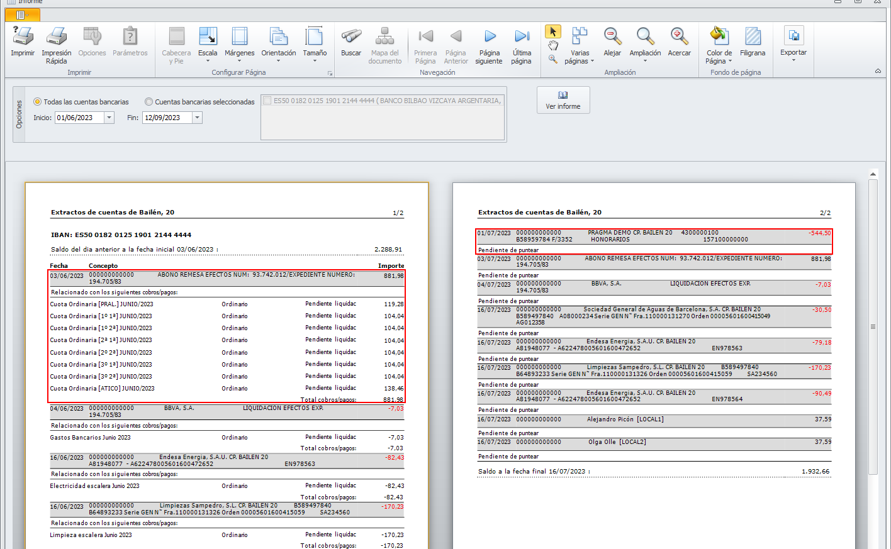Image resolution: width=891 pixels, height=549 pixels.
Task: Select Cuentas bancarias seleccionadas option
Action: coord(149,102)
